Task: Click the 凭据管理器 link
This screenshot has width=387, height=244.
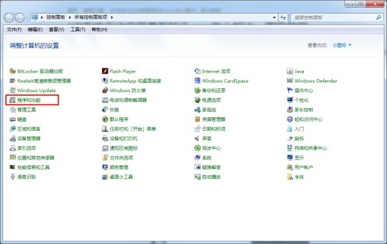Action: click(x=213, y=119)
